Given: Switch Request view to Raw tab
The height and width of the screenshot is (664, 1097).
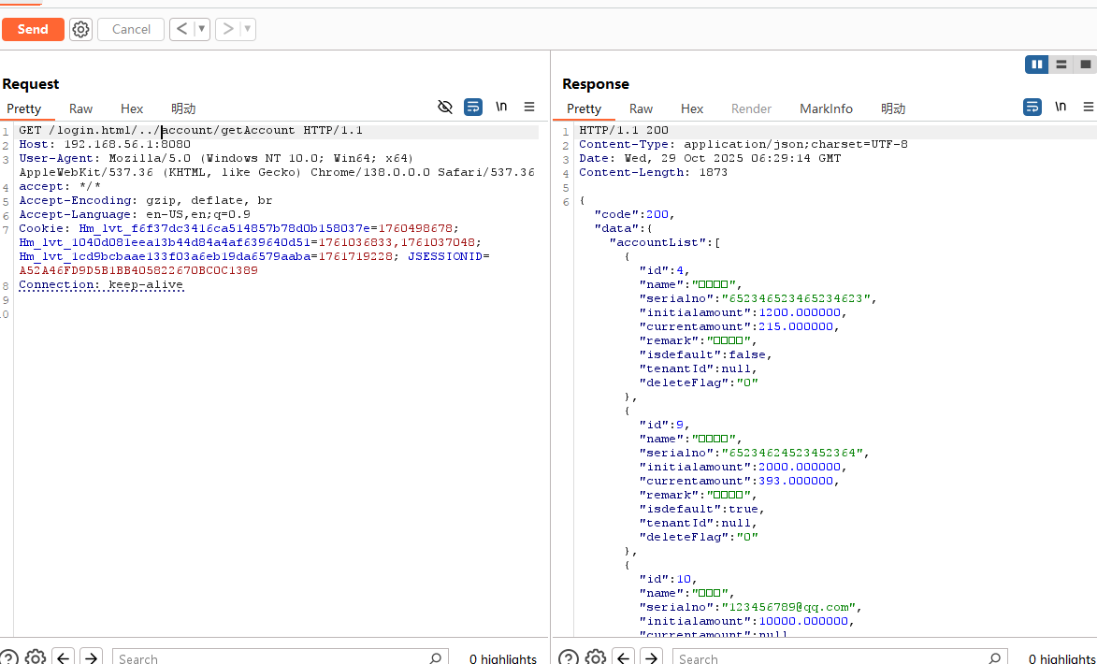Looking at the screenshot, I should pos(81,108).
